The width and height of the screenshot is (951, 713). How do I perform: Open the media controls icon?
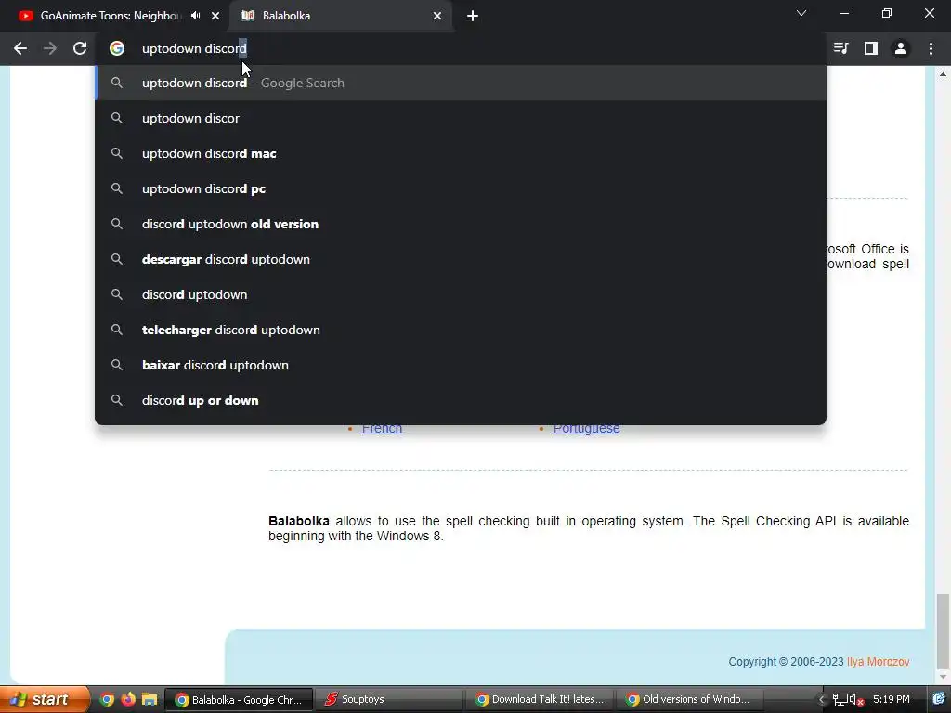point(840,48)
